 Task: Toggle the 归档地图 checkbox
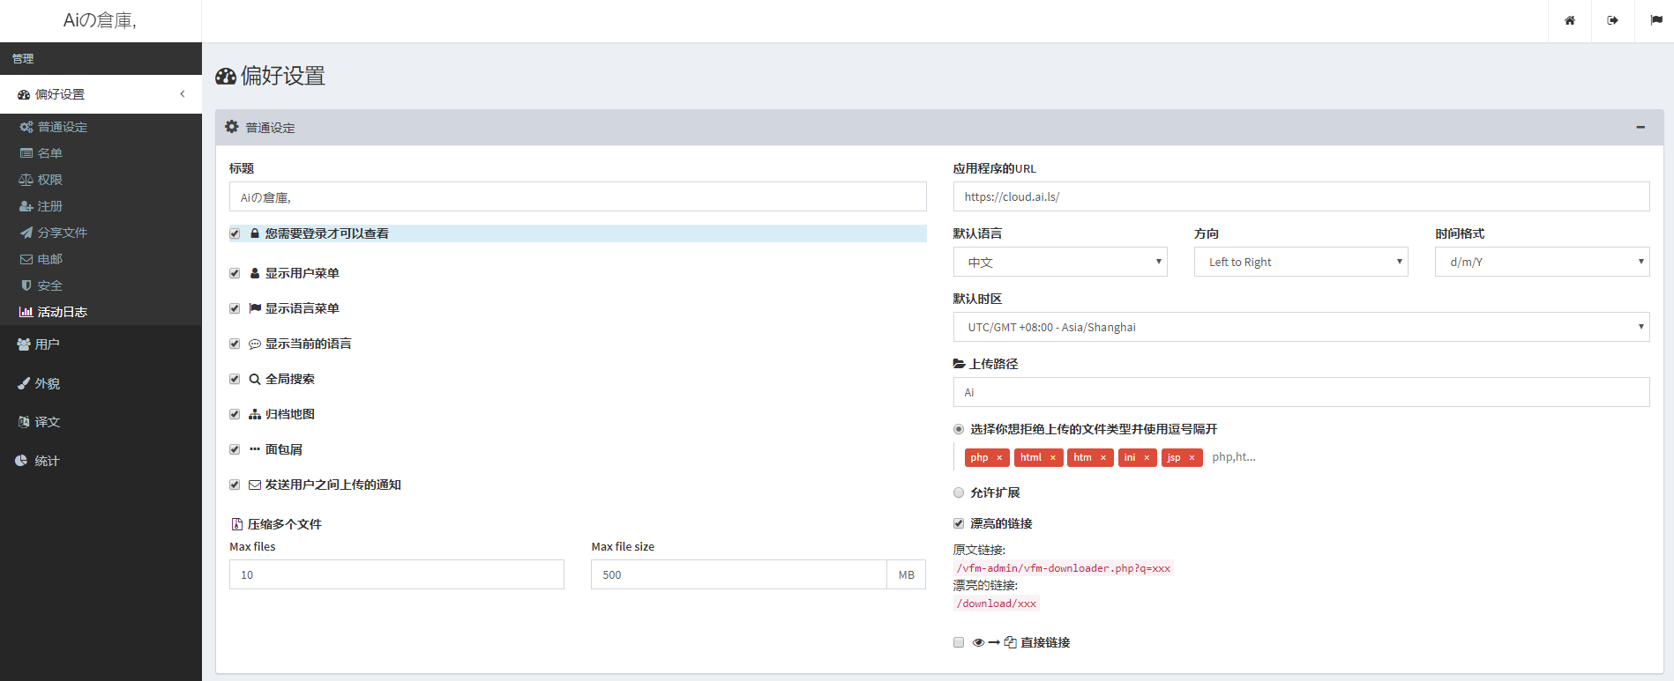coord(235,414)
